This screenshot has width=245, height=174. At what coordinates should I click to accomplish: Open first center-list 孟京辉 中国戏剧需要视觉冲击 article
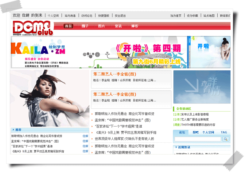tap(122, 120)
